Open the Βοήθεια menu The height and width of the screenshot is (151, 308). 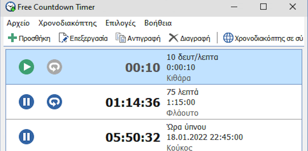[x=158, y=23]
